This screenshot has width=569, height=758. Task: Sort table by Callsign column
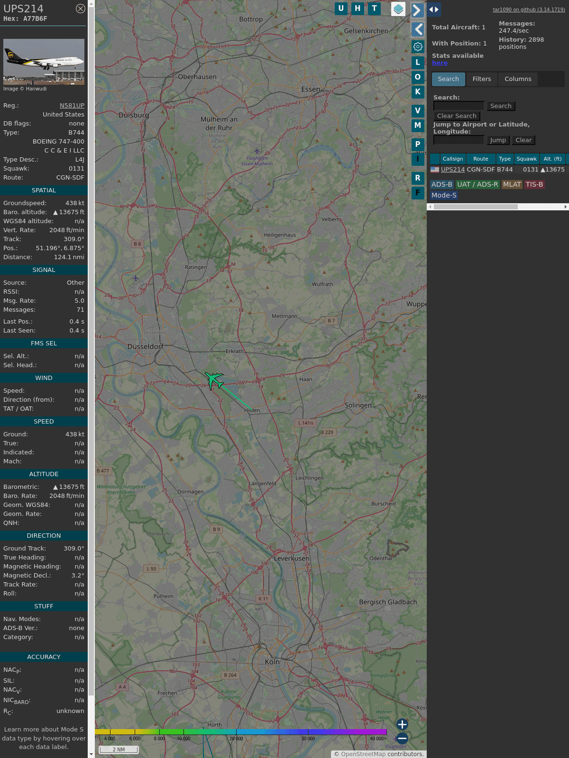click(x=453, y=159)
